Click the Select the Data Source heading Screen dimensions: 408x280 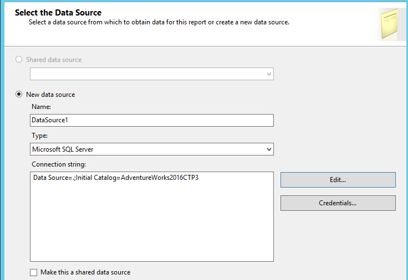point(58,12)
